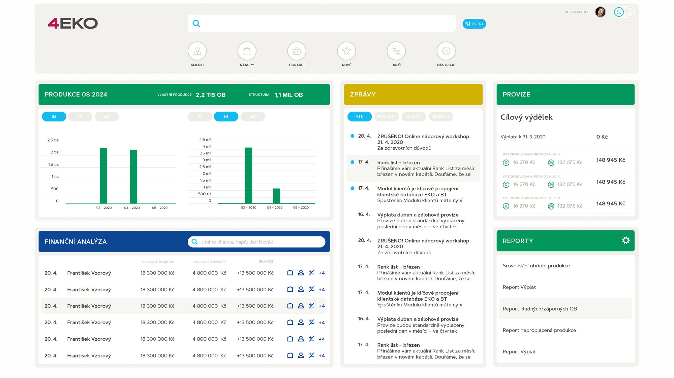
Task: Enable the 6M range on the left chart
Action: pyautogui.click(x=107, y=116)
